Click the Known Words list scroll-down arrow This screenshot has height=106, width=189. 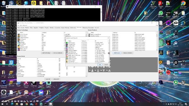86,76
